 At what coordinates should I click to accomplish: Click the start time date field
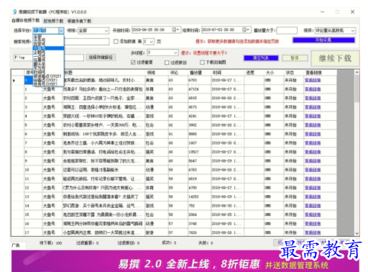click(x=156, y=30)
